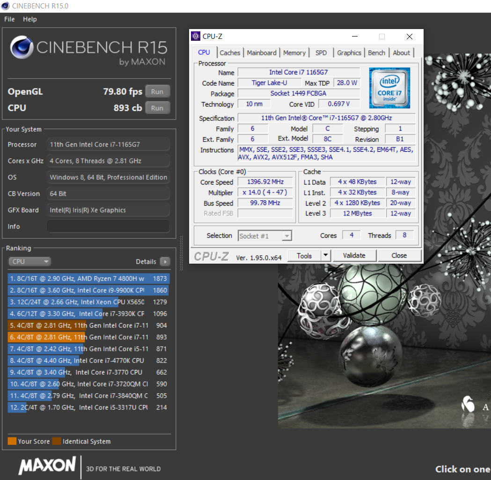Screen dimensions: 491x480
Task: Click the Validate button in CPU-Z
Action: coord(354,256)
